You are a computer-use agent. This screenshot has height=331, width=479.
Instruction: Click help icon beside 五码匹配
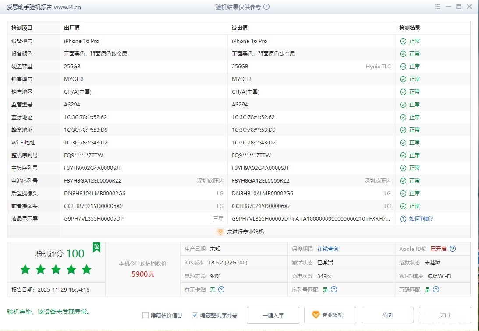point(436,289)
